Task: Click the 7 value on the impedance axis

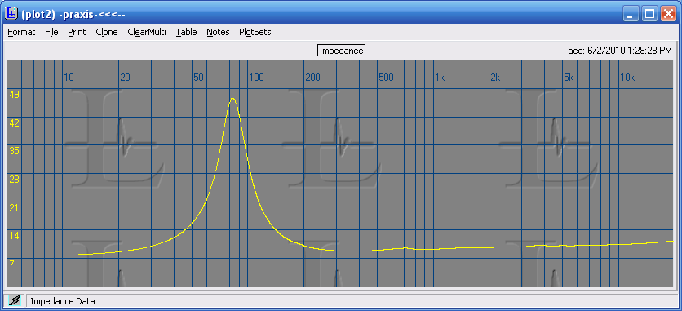Action: 12,264
